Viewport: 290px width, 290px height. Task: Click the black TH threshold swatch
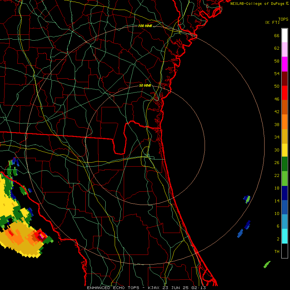tap(285, 251)
